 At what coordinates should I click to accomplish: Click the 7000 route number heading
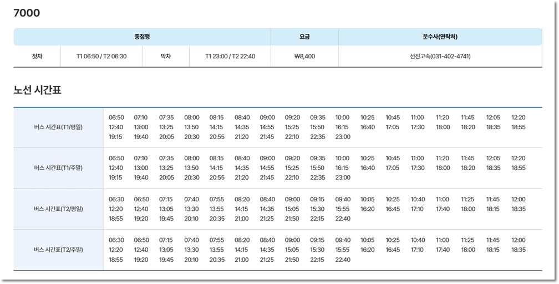coord(27,13)
